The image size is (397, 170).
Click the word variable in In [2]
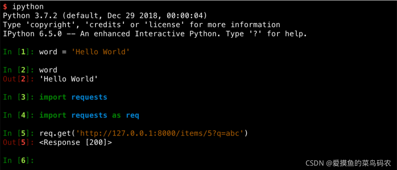tap(48, 70)
